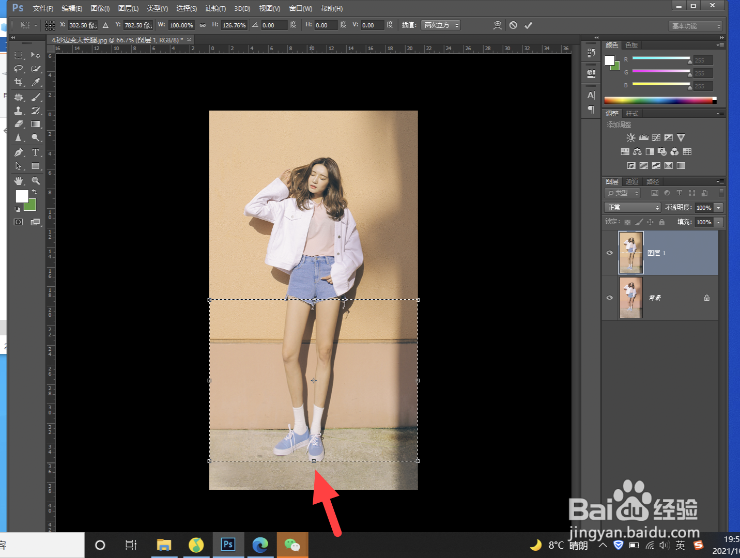740x558 pixels.
Task: Toggle lock transparent pixels
Action: [627, 222]
